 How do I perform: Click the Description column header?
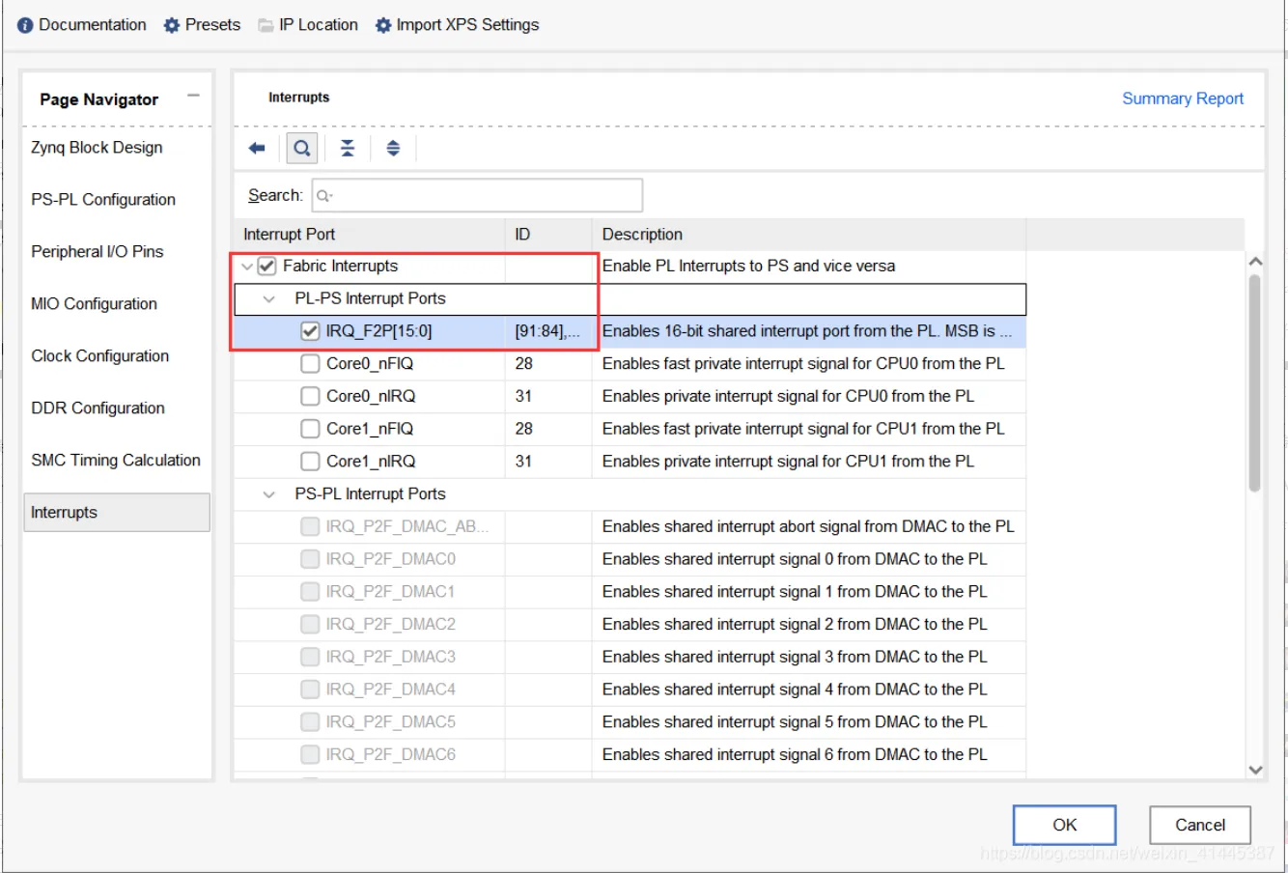pos(808,235)
